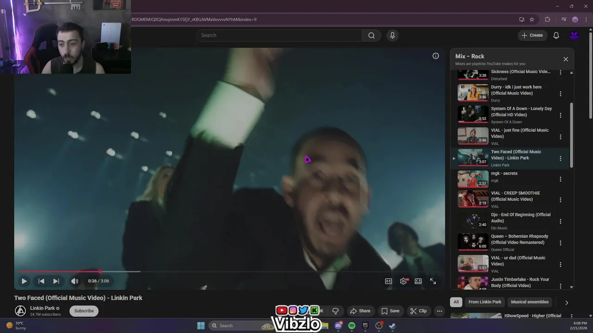593x333 pixels.
Task: Mute the video volume
Action: [75, 281]
